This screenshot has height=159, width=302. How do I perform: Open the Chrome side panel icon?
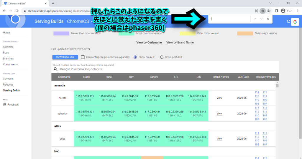pos(277,11)
